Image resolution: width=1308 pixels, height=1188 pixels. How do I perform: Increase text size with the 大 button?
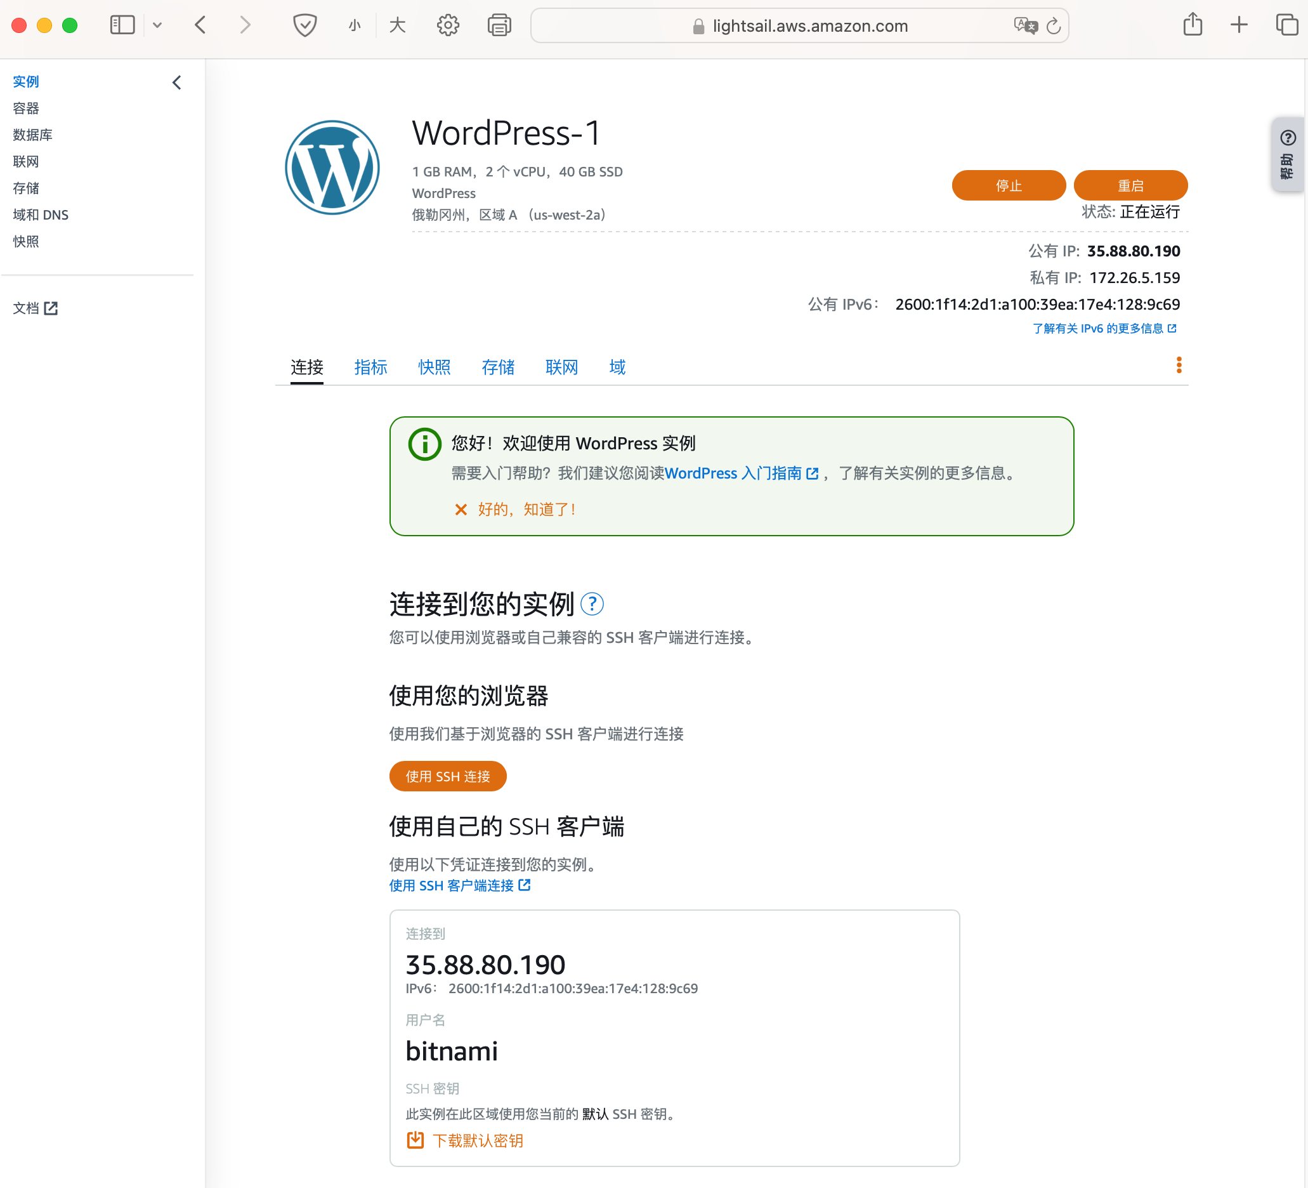click(x=397, y=25)
